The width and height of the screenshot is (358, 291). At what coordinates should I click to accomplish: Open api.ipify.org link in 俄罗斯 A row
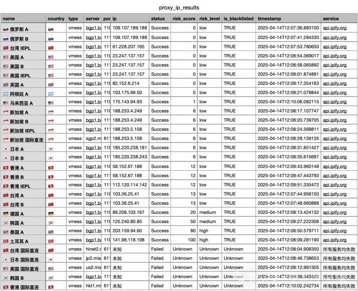coord(334,28)
